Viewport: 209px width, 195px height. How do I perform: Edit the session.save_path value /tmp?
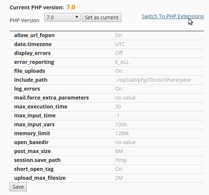point(121,160)
